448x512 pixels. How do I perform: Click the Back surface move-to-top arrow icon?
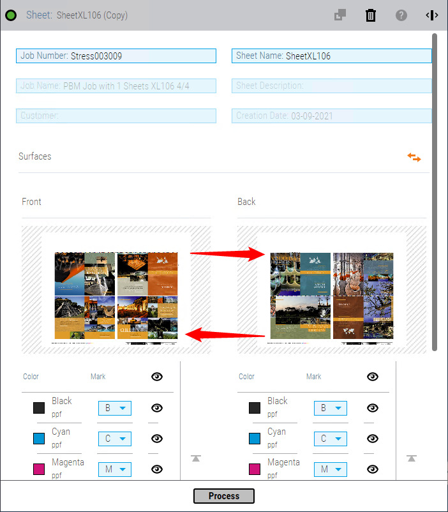tap(412, 458)
